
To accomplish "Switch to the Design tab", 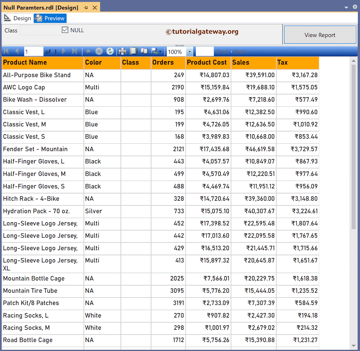I will [18, 18].
